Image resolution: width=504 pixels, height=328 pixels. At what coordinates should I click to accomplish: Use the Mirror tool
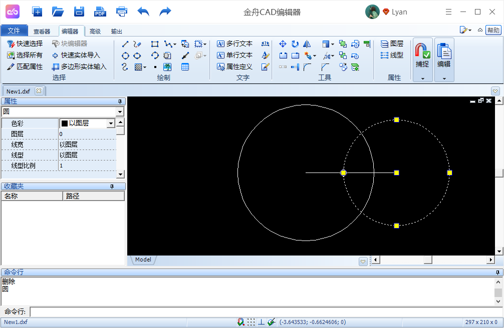coord(307,44)
